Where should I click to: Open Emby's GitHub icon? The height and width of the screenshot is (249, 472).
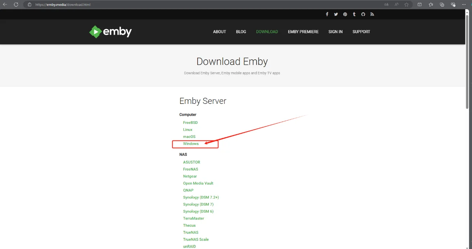pyautogui.click(x=363, y=14)
